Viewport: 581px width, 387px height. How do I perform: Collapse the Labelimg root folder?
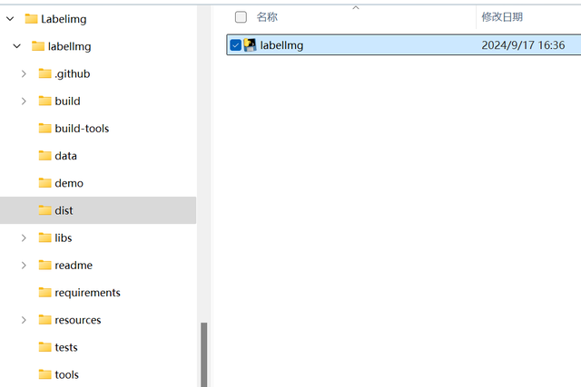click(10, 18)
